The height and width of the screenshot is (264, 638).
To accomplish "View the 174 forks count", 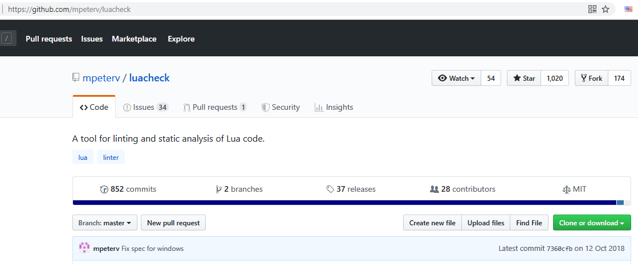I will tap(619, 79).
